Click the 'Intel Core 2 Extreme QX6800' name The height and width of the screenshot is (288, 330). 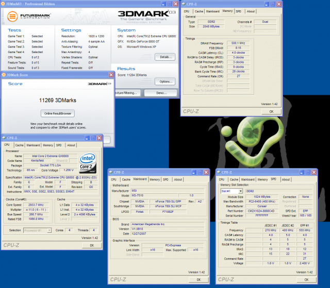51,156
